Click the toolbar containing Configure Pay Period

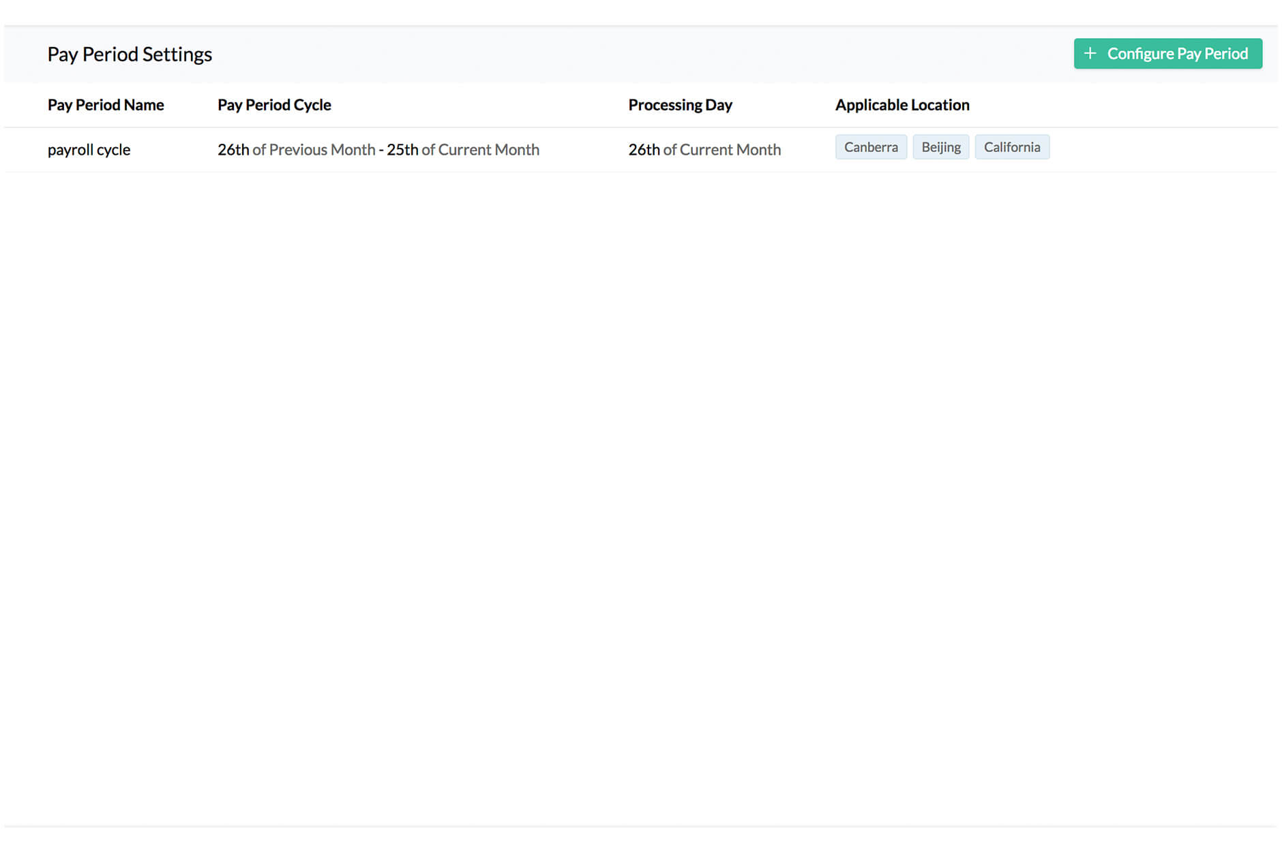click(641, 53)
